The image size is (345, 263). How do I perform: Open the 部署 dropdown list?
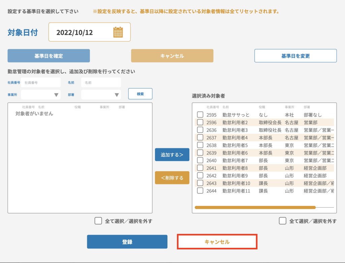pyautogui.click(x=101, y=95)
